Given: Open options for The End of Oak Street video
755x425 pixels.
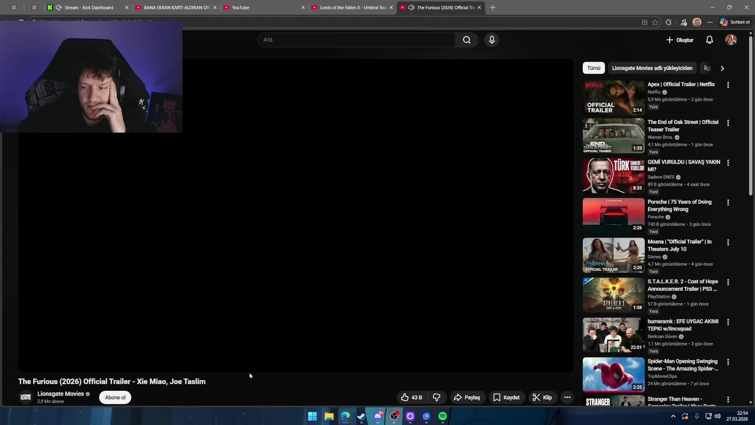Looking at the screenshot, I should pyautogui.click(x=728, y=123).
